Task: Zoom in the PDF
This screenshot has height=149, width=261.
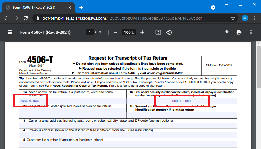Action: [142, 32]
